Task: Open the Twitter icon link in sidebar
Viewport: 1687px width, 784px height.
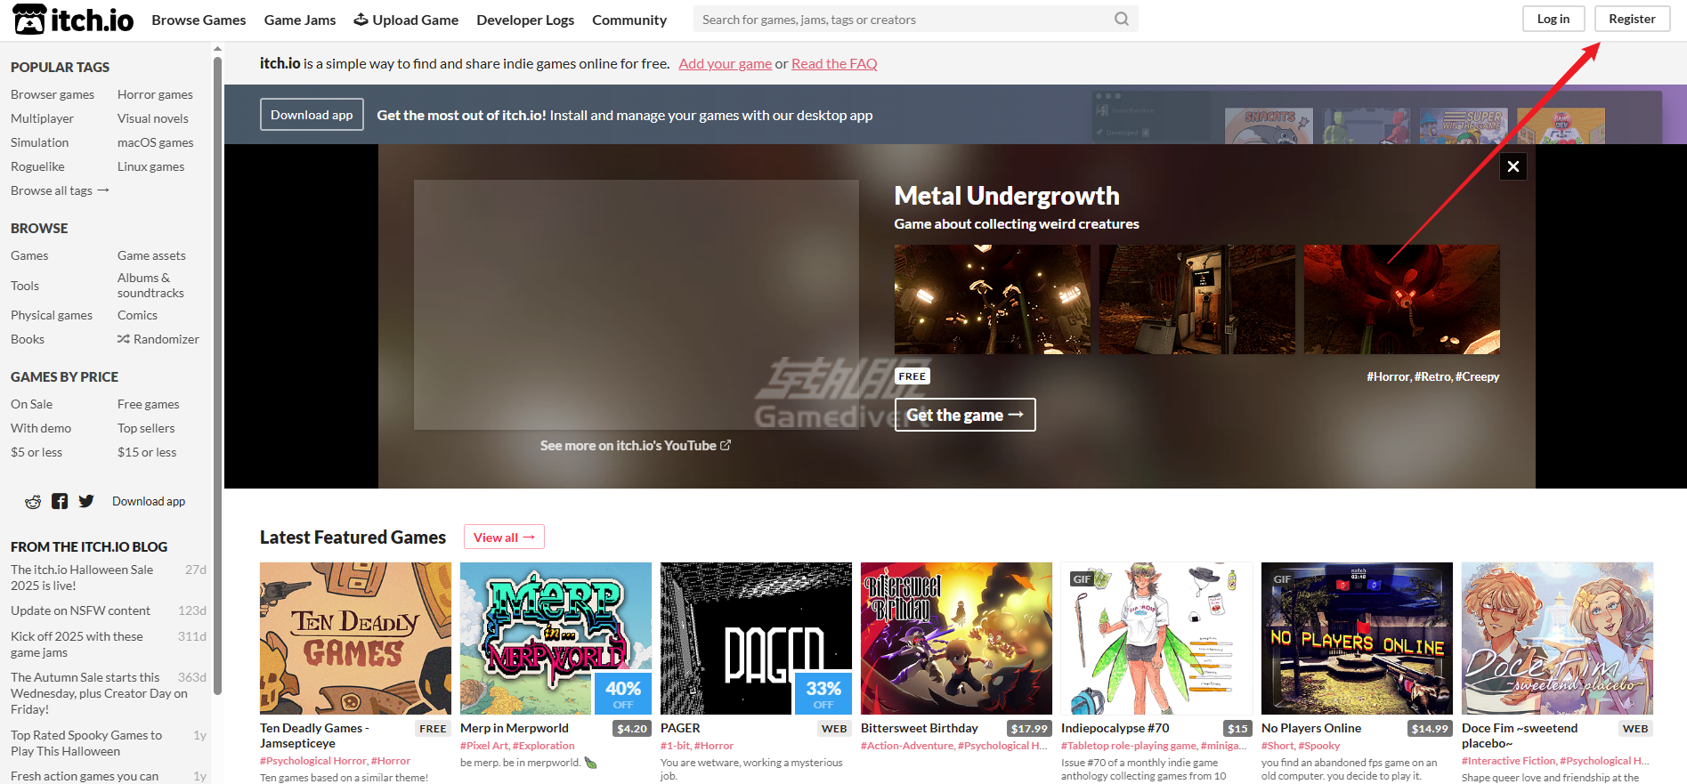Action: tap(86, 502)
